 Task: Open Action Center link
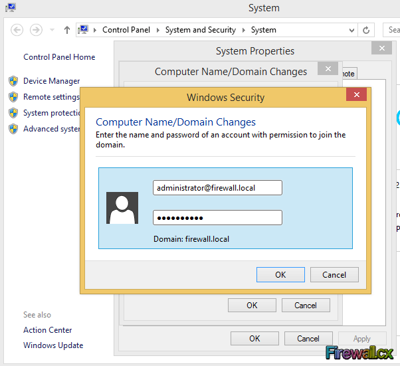tap(47, 330)
